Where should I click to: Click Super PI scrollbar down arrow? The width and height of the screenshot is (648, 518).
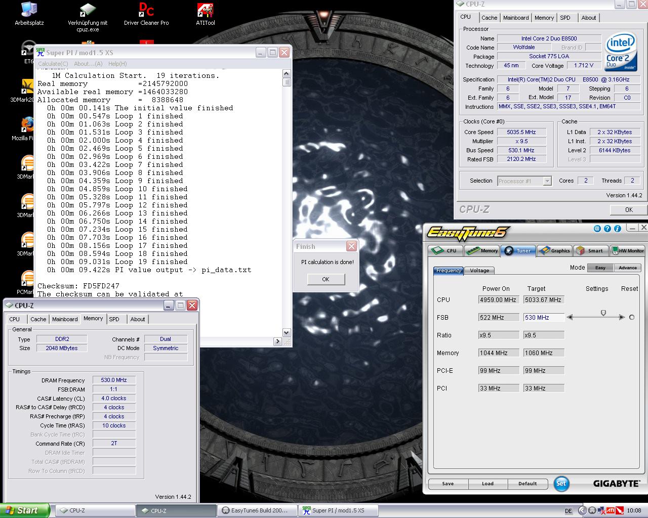(x=287, y=332)
